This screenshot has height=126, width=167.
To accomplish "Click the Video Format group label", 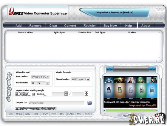I will pyautogui.click(x=23, y=72).
